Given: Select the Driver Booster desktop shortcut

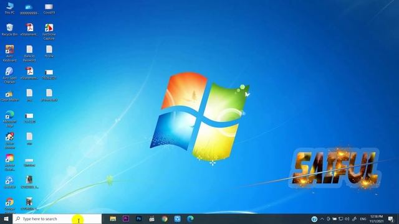Looking at the screenshot, I should [x=10, y=141].
